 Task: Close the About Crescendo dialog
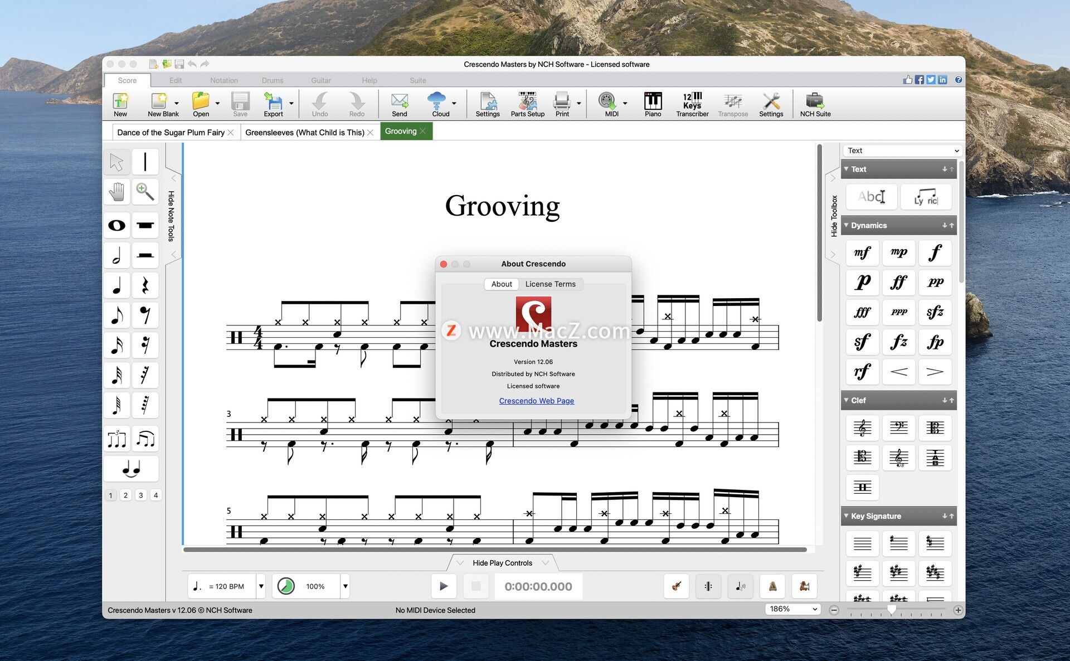(444, 264)
